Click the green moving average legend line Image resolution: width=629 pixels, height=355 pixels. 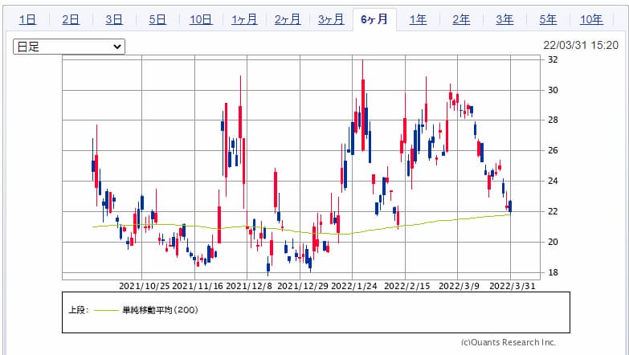tap(106, 309)
